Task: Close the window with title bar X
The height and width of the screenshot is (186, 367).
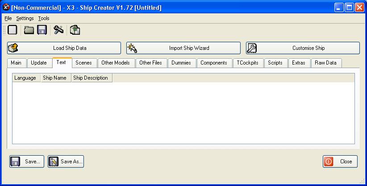Action: click(x=359, y=8)
